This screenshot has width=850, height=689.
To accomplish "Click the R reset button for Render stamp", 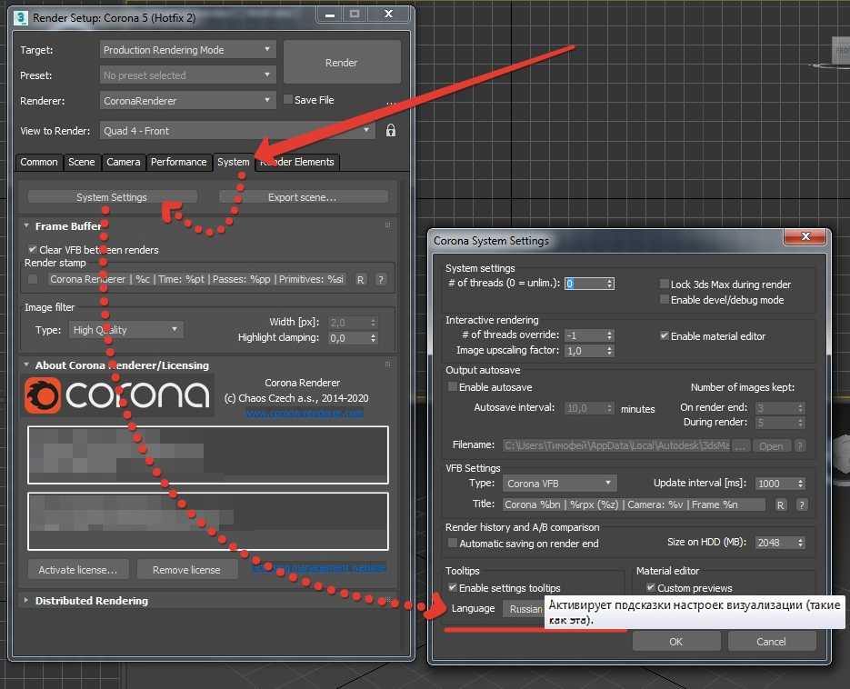I will [361, 280].
